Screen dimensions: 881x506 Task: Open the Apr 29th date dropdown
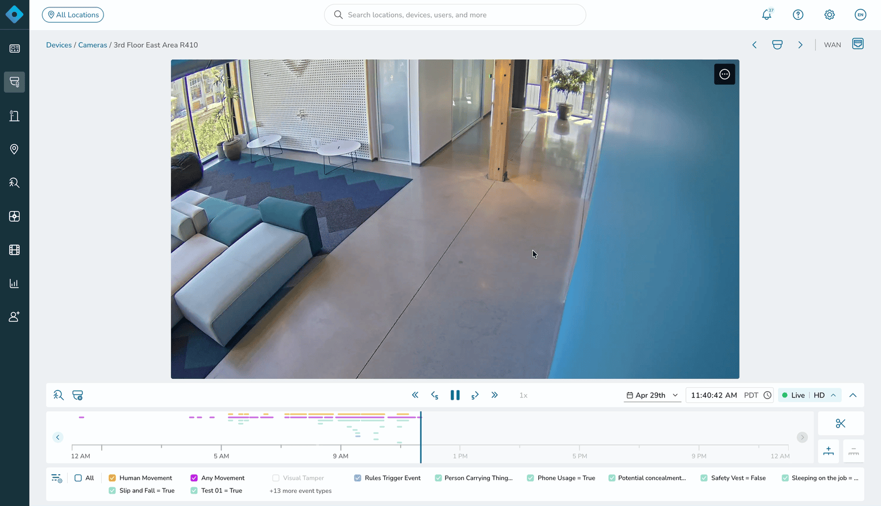coord(652,395)
